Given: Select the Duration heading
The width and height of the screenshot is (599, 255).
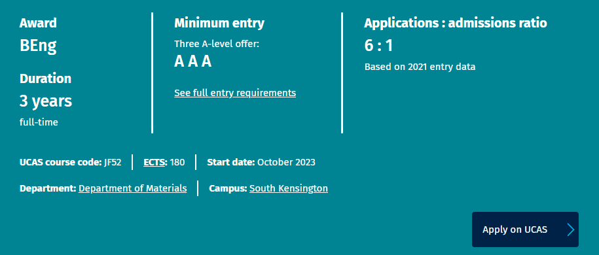Looking at the screenshot, I should click(45, 78).
